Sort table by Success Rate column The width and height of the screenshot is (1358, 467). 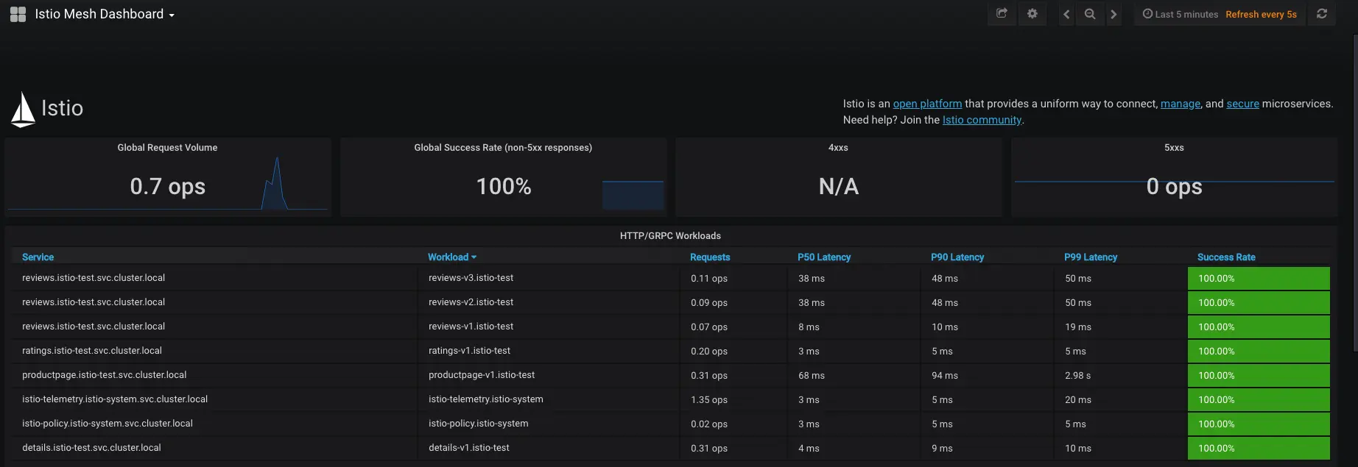[x=1226, y=257]
